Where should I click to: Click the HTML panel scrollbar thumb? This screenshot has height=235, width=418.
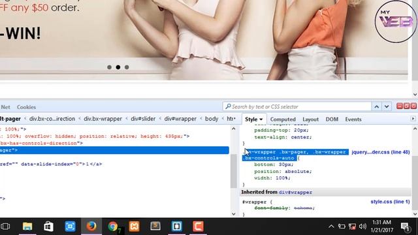(234, 171)
